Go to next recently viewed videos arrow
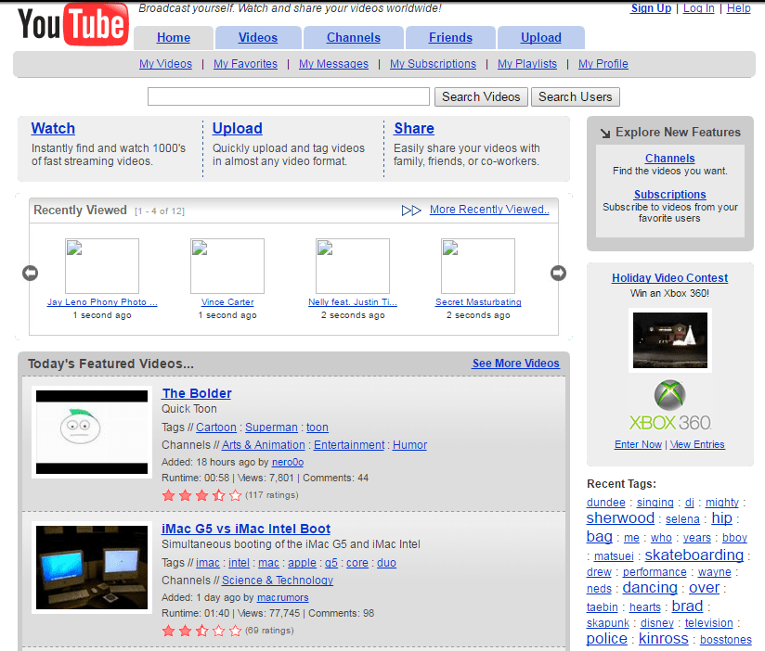Viewport: 765px width, 651px height. click(559, 273)
